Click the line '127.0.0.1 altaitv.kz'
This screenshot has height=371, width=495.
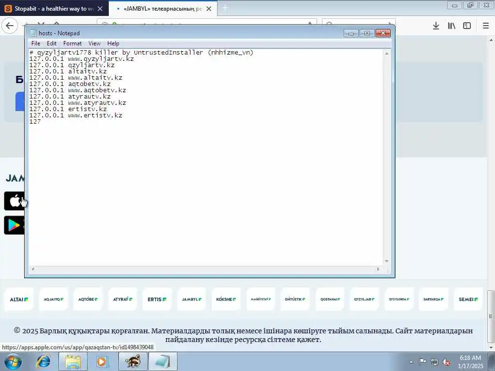[68, 71]
